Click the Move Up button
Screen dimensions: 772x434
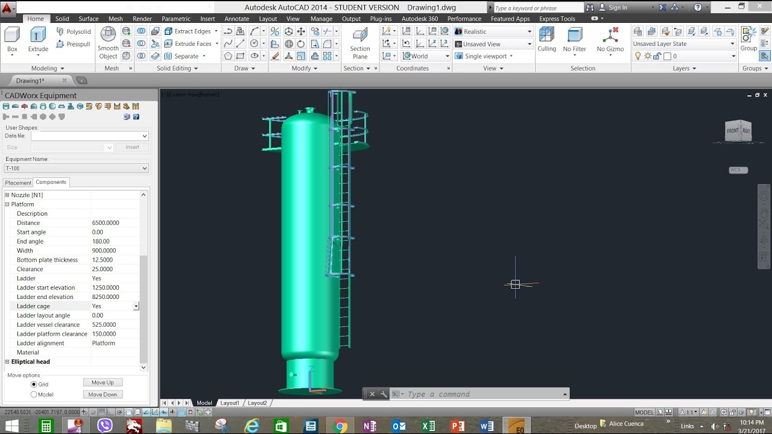[103, 382]
